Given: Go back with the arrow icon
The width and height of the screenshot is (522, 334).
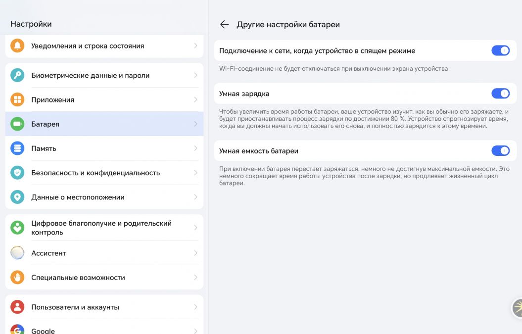Looking at the screenshot, I should pos(224,24).
